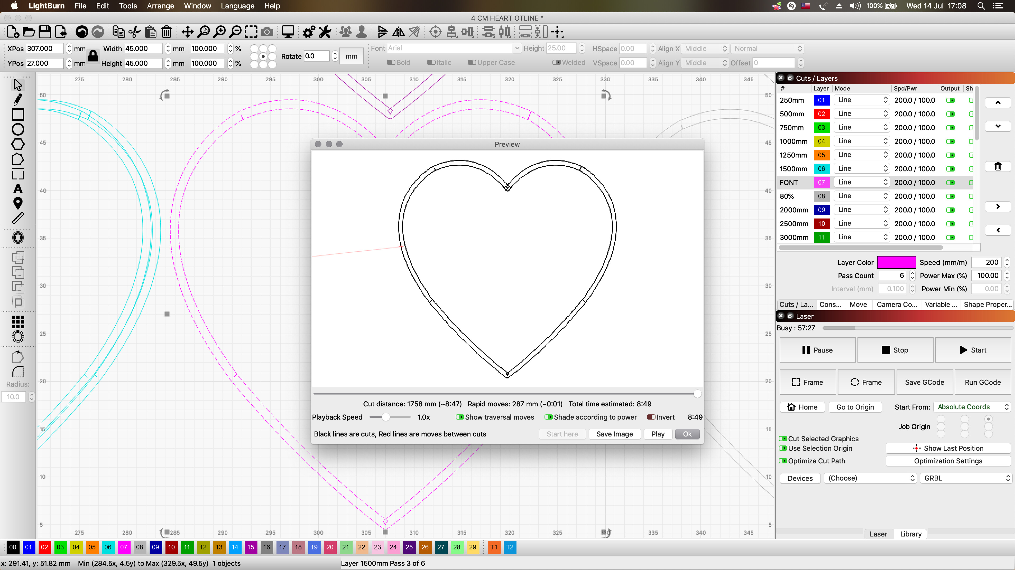The image size is (1015, 570).
Task: Choose the Create Text tool
Action: [18, 189]
